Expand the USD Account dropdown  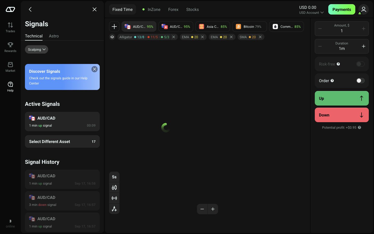tap(311, 12)
